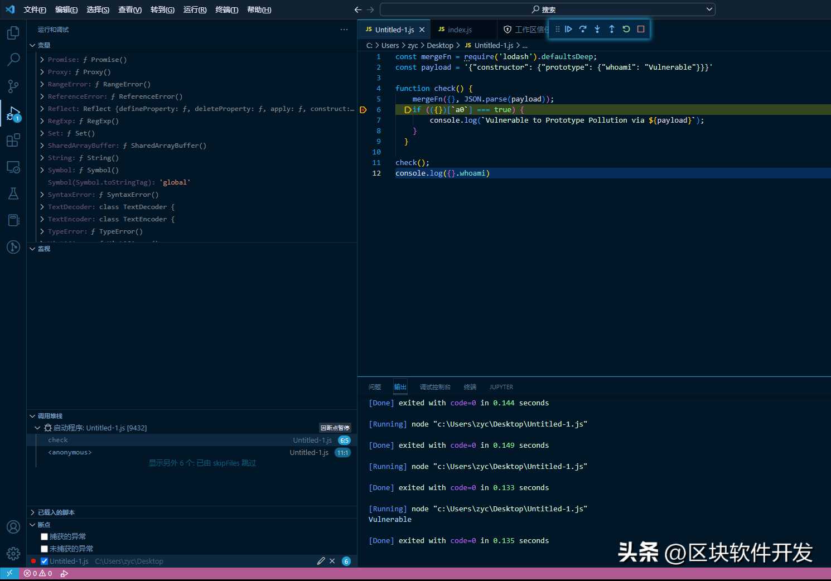Open the run and debug panel more actions
This screenshot has width=831, height=581.
pyautogui.click(x=344, y=30)
